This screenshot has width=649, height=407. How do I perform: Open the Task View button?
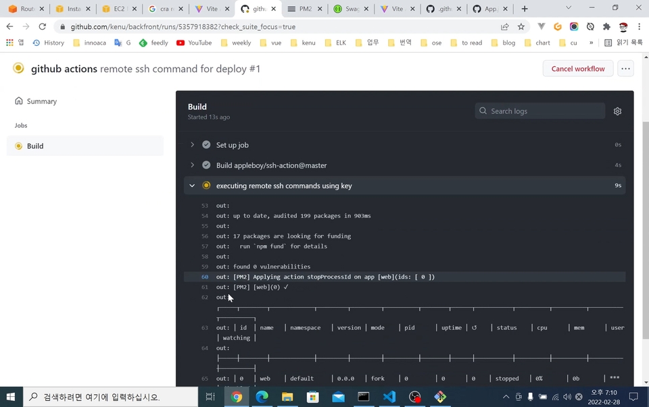pos(210,397)
